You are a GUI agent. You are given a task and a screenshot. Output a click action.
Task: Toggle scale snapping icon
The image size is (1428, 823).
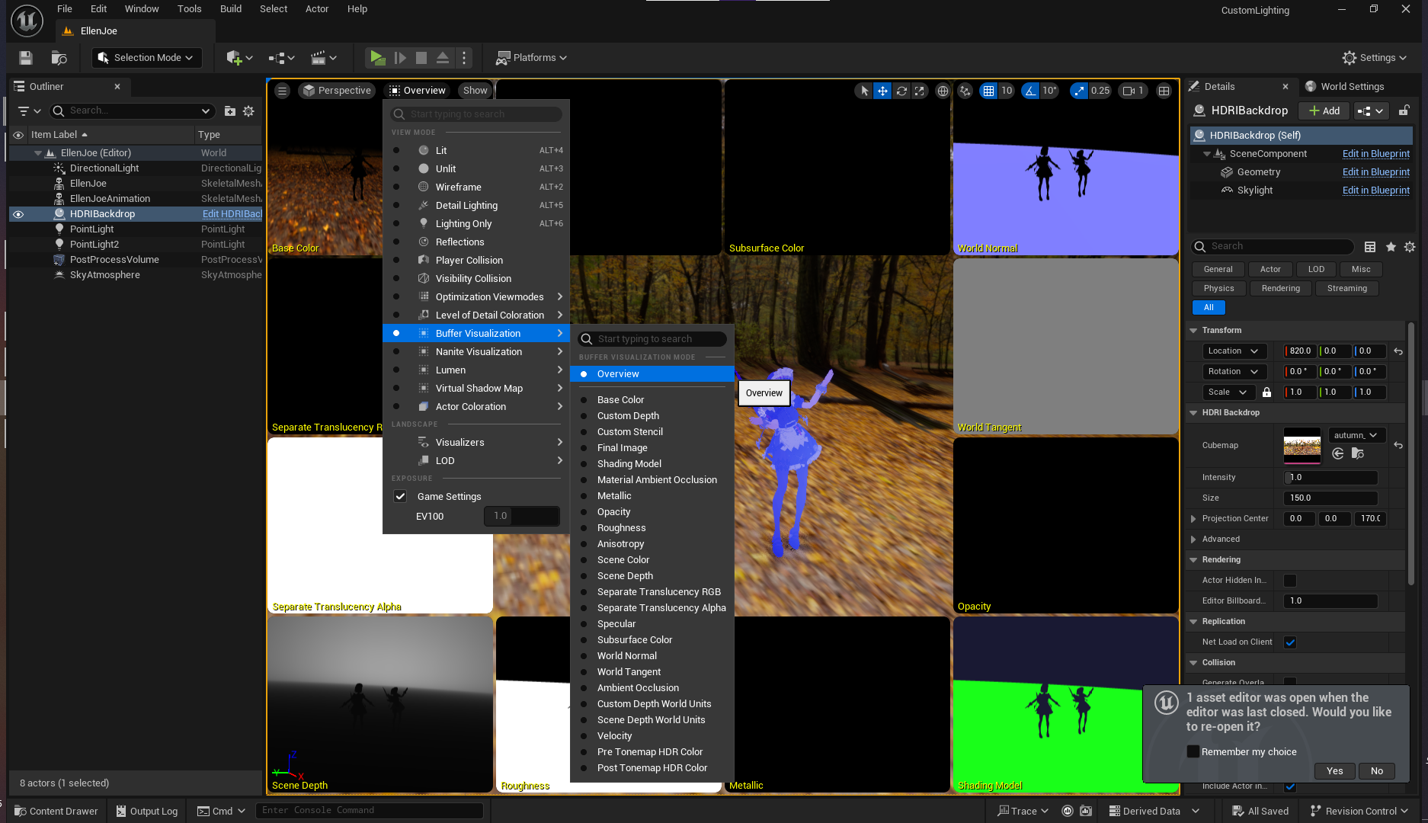(x=1079, y=91)
